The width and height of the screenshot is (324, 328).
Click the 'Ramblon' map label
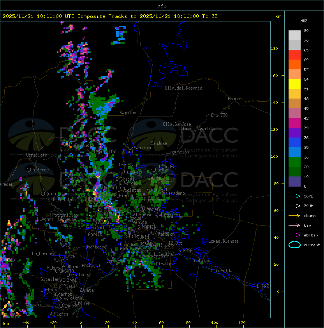[128, 113]
